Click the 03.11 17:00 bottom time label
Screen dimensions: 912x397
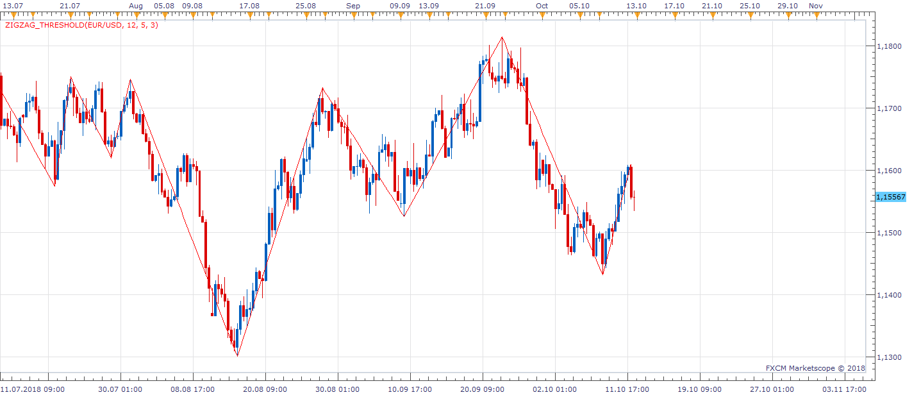coord(845,389)
